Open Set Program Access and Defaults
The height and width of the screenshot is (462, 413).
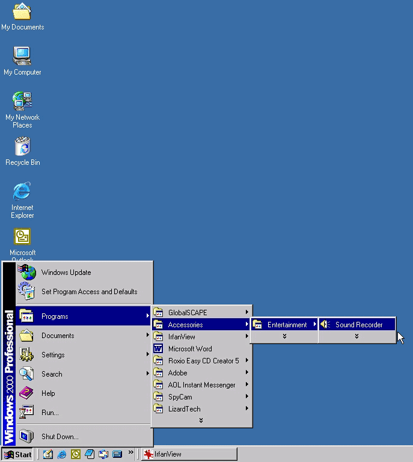point(85,291)
